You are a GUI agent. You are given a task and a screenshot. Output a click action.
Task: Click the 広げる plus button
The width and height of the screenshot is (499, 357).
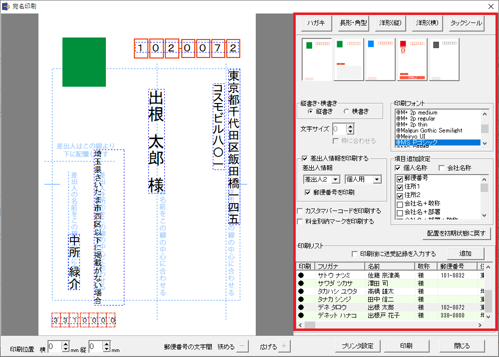[x=284, y=346]
